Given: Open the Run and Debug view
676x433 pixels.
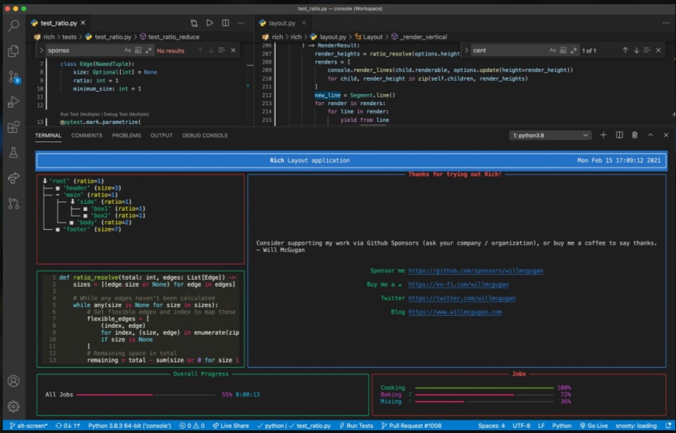Looking at the screenshot, I should pyautogui.click(x=14, y=102).
